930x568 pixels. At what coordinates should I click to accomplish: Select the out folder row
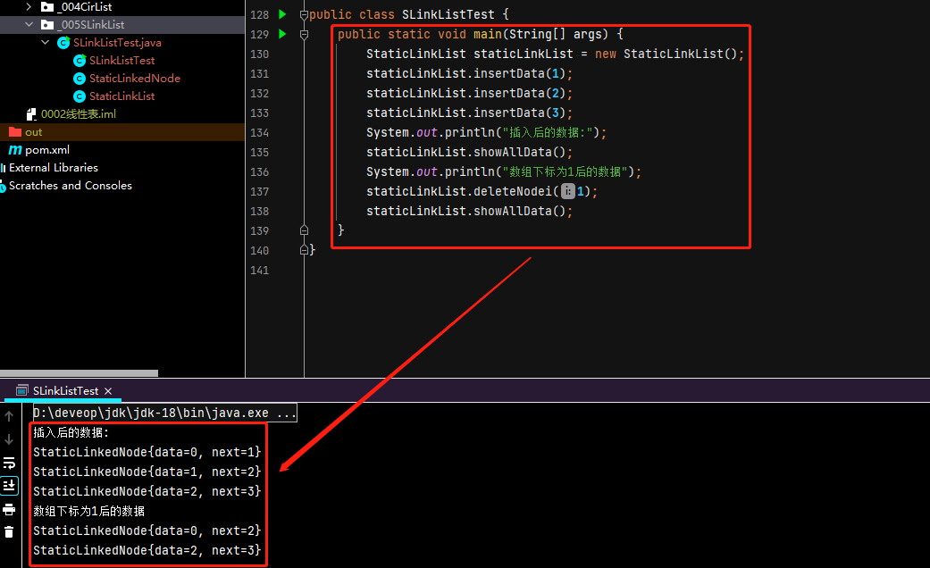pyautogui.click(x=122, y=131)
